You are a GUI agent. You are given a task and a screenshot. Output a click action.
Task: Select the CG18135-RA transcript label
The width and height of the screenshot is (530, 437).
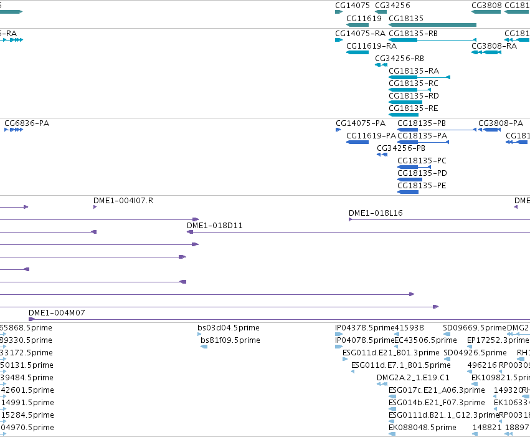414,71
